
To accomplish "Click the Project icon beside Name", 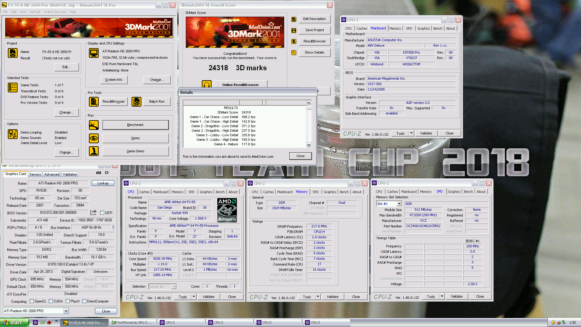I will point(13,53).
